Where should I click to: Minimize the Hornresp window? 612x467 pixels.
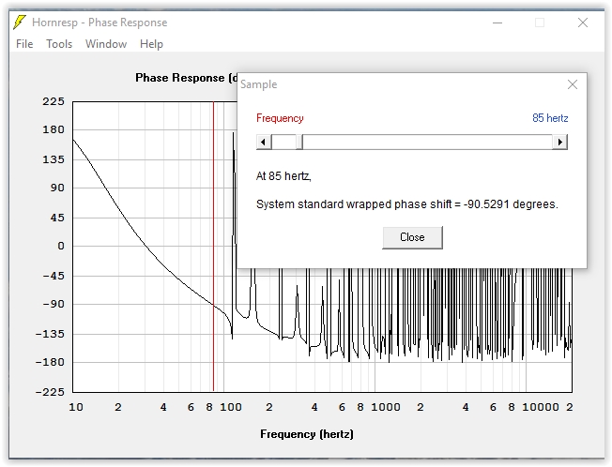tap(497, 23)
